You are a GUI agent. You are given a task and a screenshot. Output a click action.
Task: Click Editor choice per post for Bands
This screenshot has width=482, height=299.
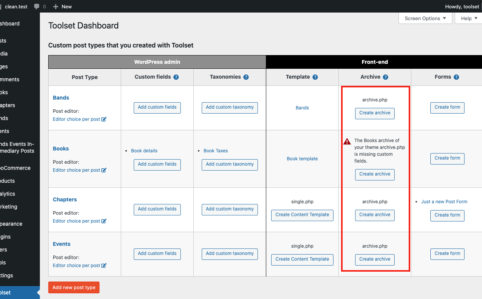pos(76,119)
